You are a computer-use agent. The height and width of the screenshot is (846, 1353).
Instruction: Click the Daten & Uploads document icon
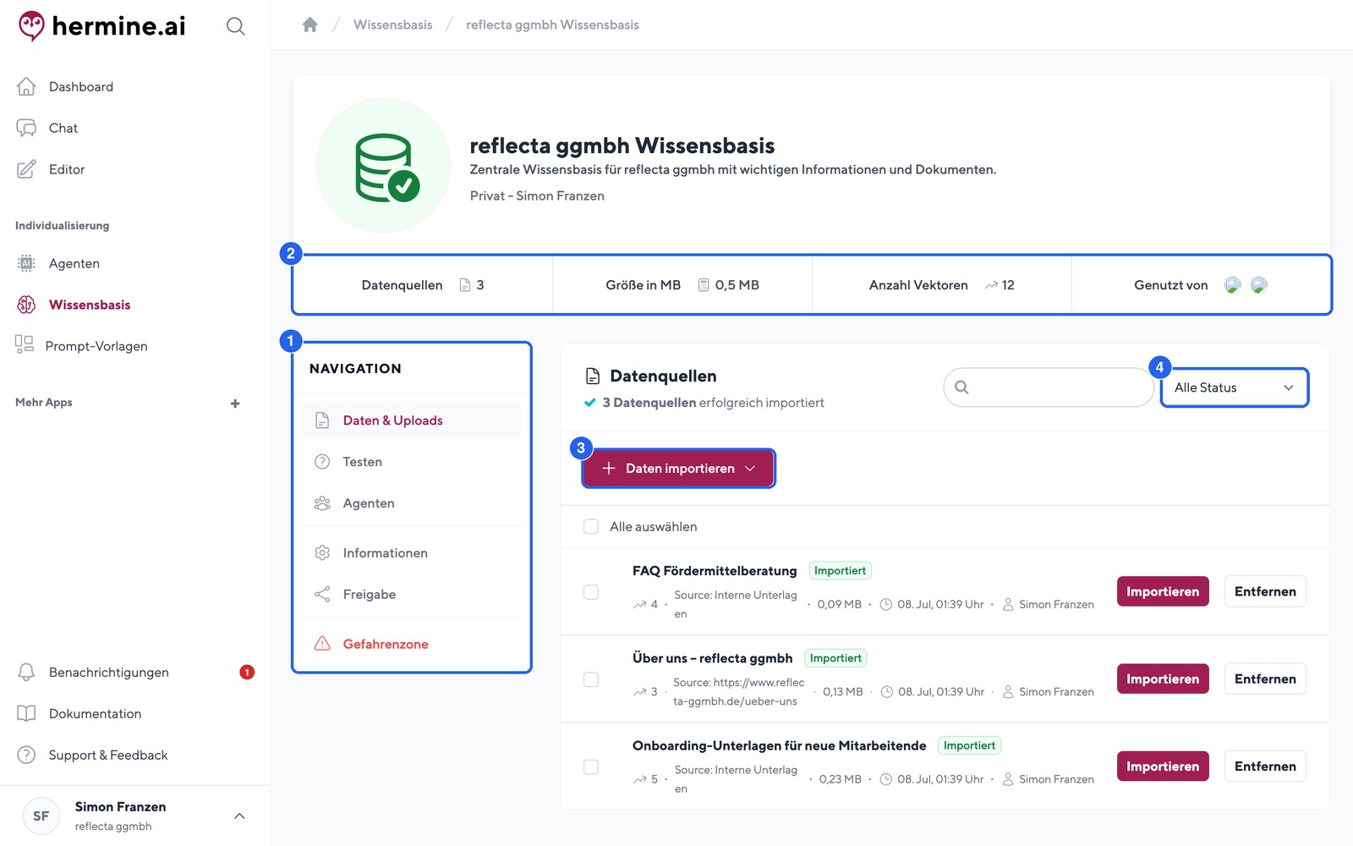322,420
